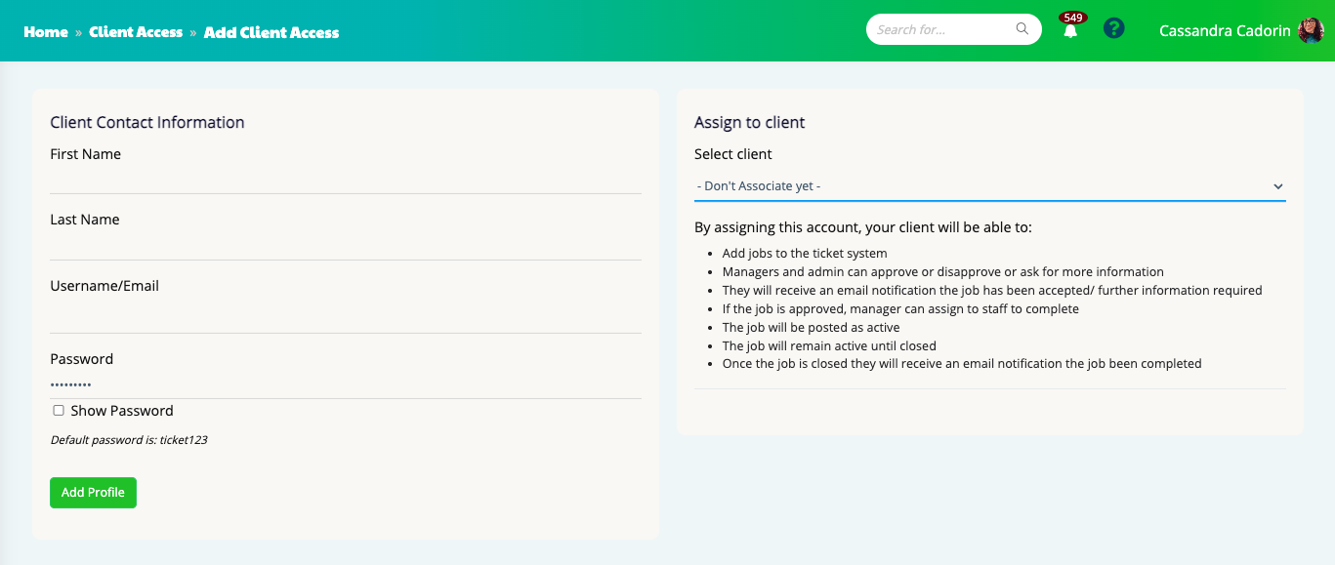Navigate to Client Access breadcrumb
Viewport: 1335px width, 565px height.
136,32
